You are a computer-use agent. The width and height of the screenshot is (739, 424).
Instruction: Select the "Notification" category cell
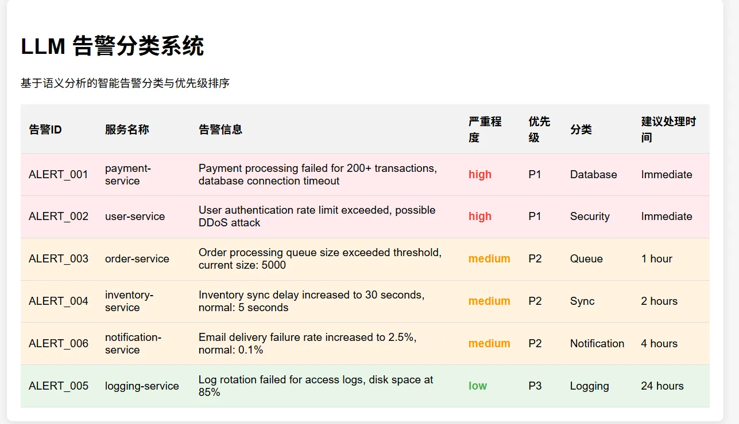click(x=597, y=344)
